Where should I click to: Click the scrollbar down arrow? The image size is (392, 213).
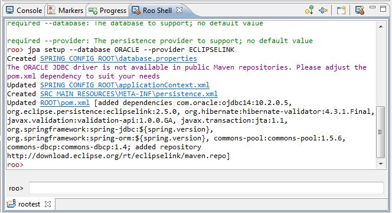(x=381, y=164)
